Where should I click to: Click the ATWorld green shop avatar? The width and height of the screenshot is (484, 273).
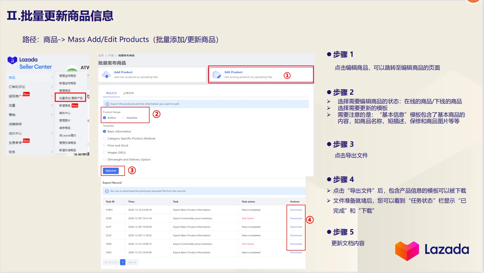point(72,68)
